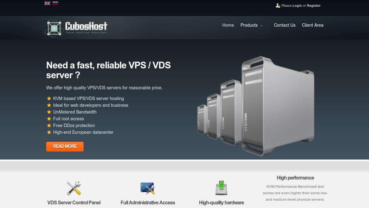The width and height of the screenshot is (369, 208).
Task: Click the server towers hero image
Action: [x=256, y=104]
